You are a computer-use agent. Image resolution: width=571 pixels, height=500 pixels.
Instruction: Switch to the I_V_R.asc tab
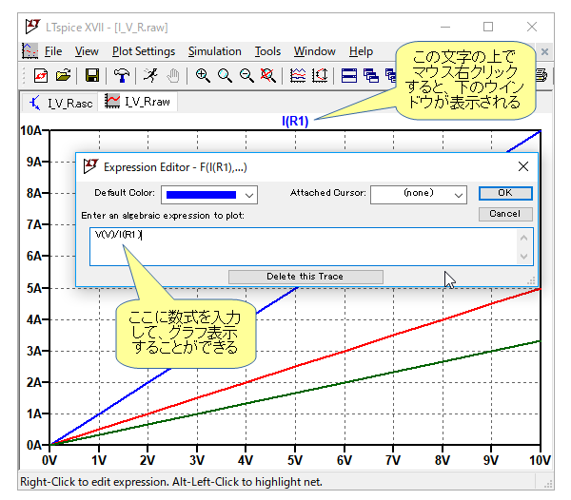[62, 102]
